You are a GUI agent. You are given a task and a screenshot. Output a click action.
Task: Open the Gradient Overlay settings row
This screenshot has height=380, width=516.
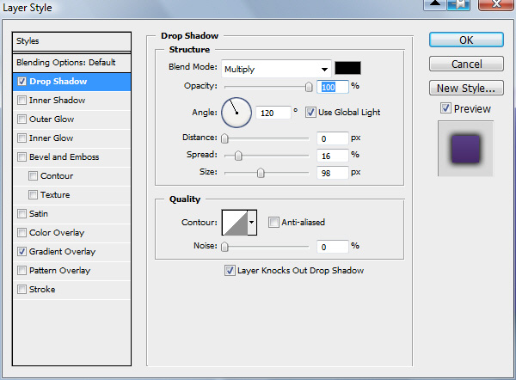(71, 252)
